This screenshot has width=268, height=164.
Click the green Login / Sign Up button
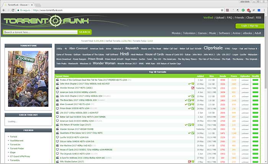pyautogui.click(x=250, y=26)
